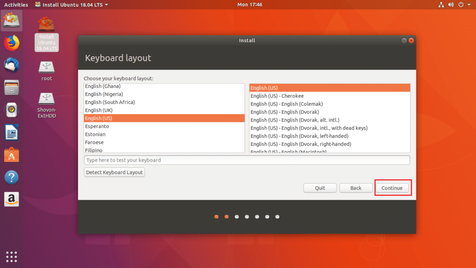
Task: Select English (US) - Cherokee variant
Action: (330, 96)
